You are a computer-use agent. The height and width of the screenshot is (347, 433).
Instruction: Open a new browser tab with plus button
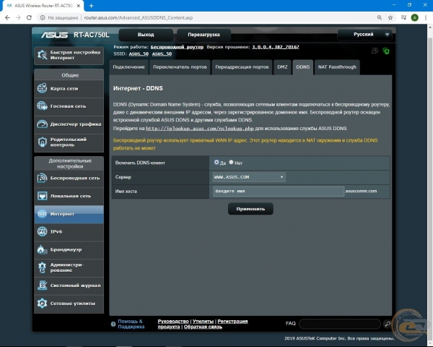click(x=92, y=6)
